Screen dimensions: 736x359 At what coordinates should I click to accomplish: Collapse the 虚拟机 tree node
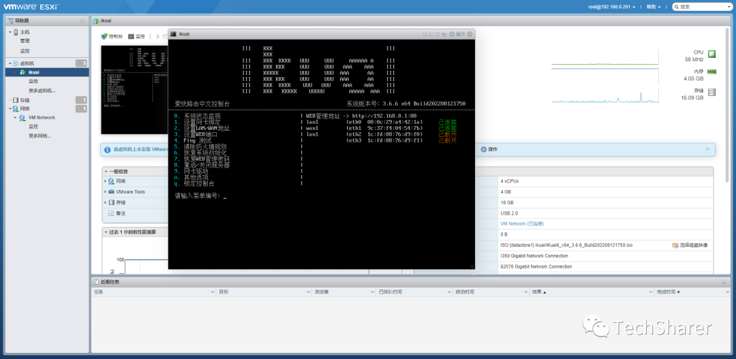click(10, 63)
